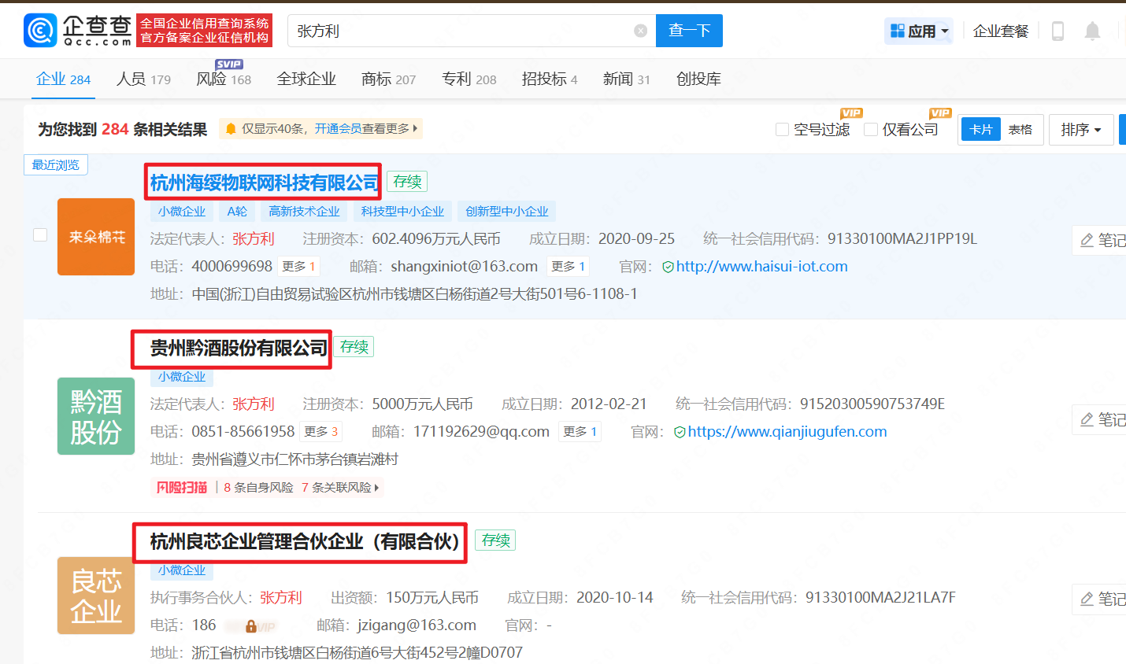
Task: Expand 更多 1 emails for 171192629@qq.com
Action: pyautogui.click(x=580, y=432)
